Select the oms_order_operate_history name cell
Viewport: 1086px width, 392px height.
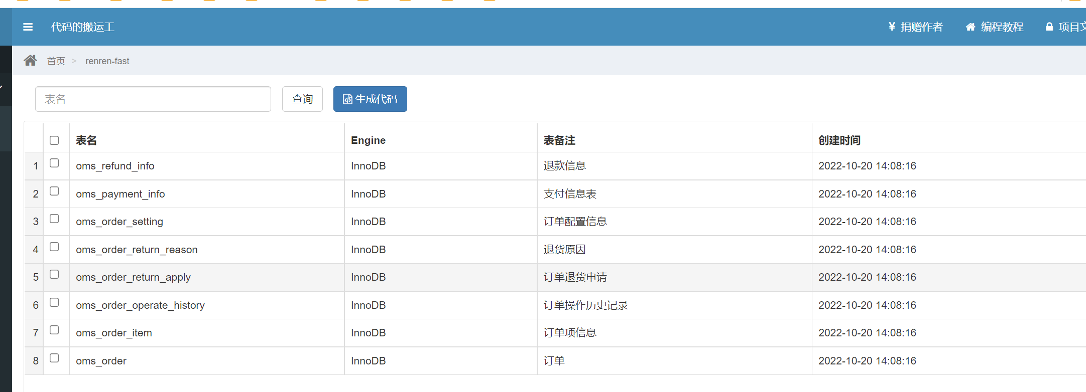[207, 305]
